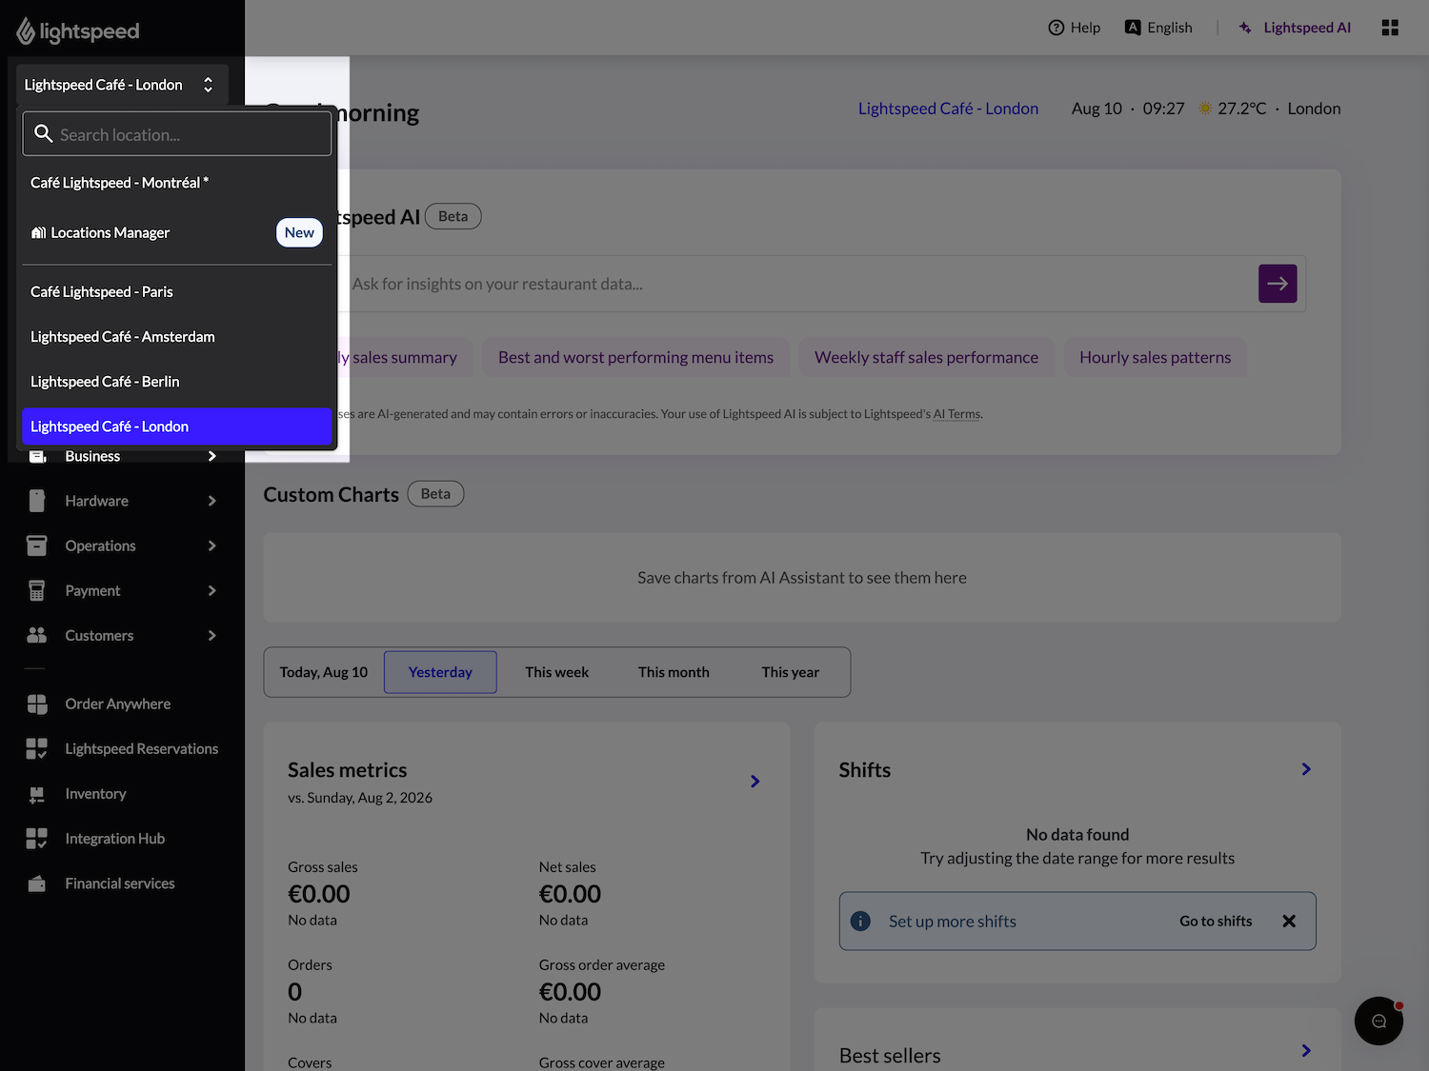Click the Order Anywhere icon
Screen dimensions: 1429x1071
point(37,704)
